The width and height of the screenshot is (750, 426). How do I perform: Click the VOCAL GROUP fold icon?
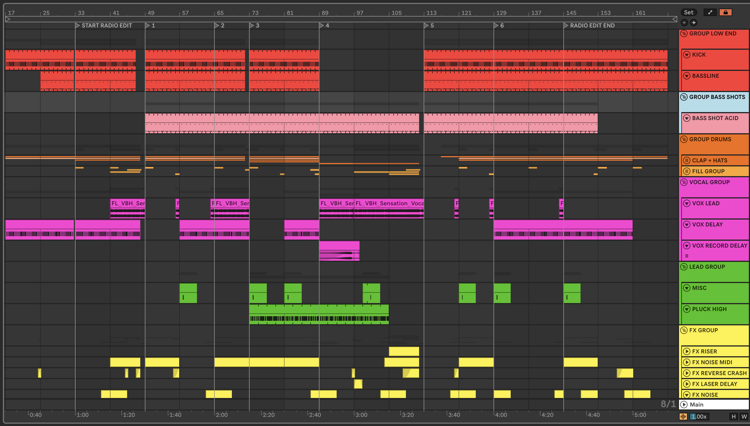(684, 182)
